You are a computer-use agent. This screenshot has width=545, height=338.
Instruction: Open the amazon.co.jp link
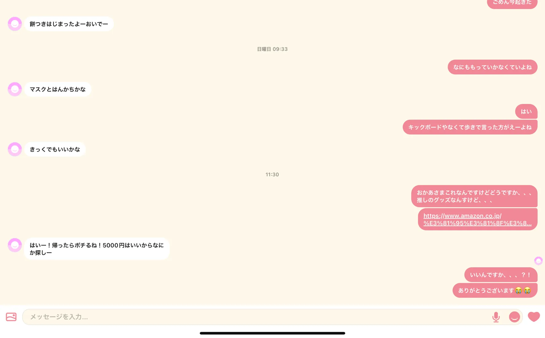coord(477,219)
